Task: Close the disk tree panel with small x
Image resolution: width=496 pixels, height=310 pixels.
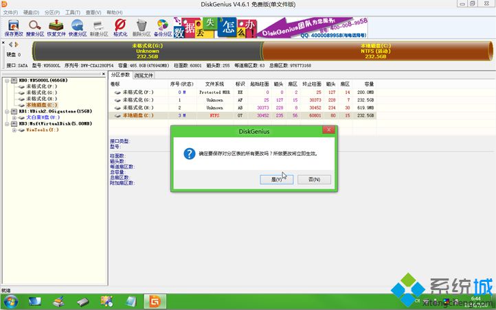Action: coord(104,74)
